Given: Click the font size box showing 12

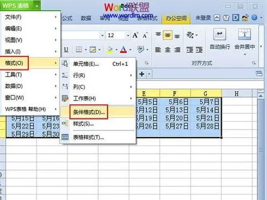Looking at the screenshot, I should (115, 35).
